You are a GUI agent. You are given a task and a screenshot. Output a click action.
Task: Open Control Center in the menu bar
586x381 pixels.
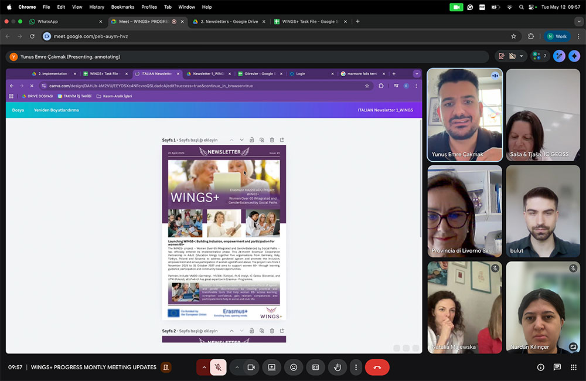[532, 7]
